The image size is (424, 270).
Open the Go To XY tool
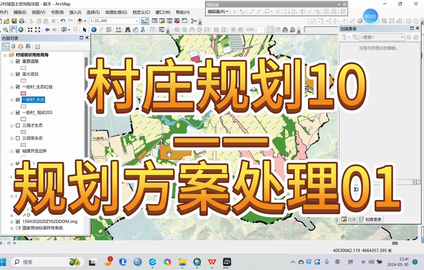143,30
